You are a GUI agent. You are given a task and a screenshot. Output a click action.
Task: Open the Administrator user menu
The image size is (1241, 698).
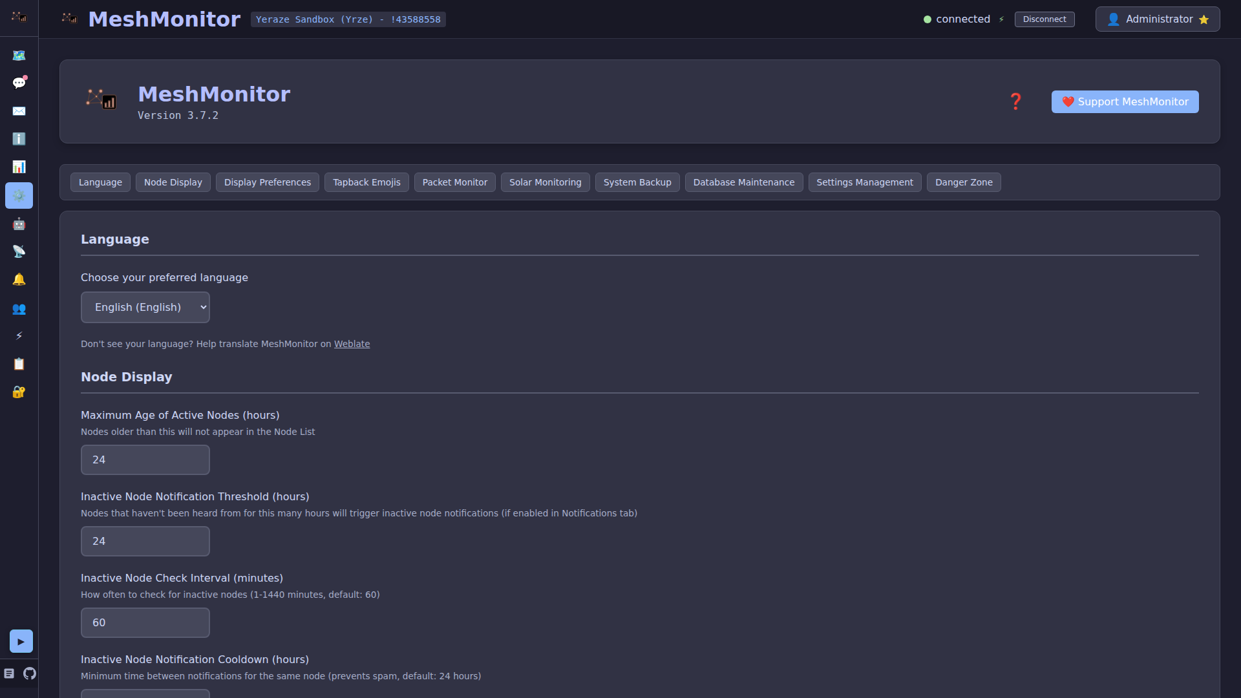(1157, 19)
